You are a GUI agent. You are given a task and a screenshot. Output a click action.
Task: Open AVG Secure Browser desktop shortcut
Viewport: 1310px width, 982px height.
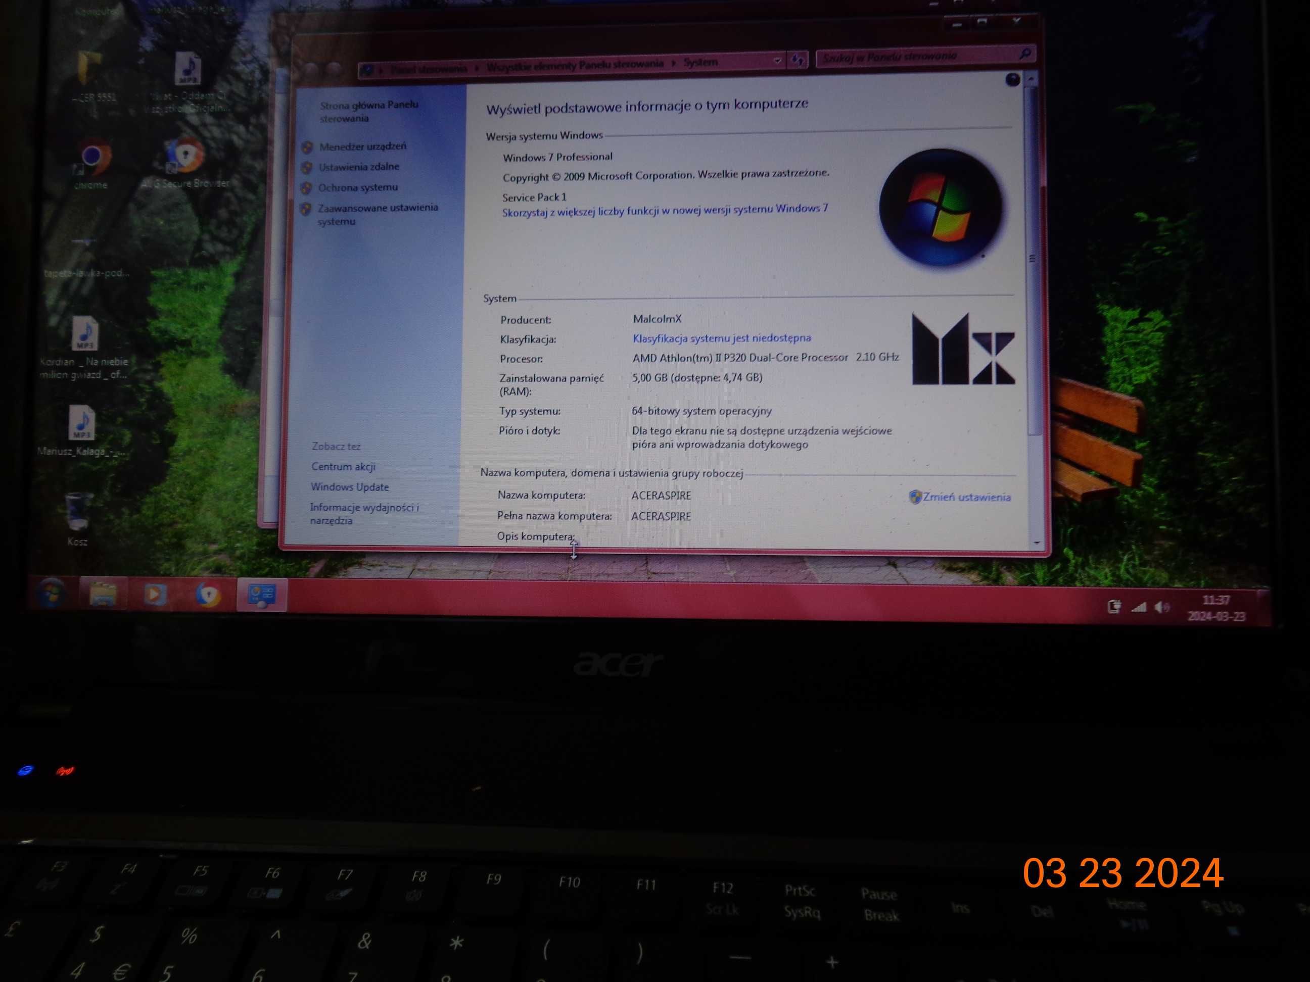pos(185,163)
